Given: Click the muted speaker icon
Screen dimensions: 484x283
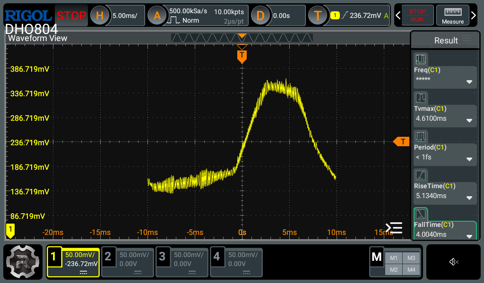Looking at the screenshot, I should pyautogui.click(x=454, y=262).
